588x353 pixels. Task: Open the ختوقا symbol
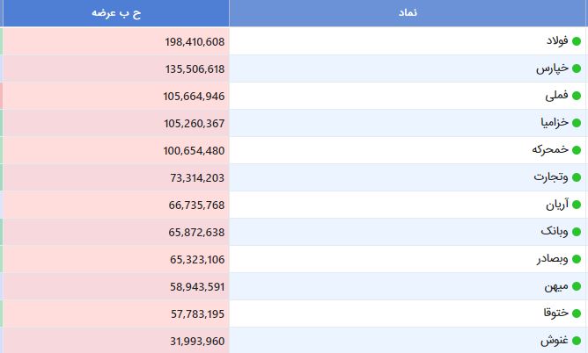tap(556, 313)
